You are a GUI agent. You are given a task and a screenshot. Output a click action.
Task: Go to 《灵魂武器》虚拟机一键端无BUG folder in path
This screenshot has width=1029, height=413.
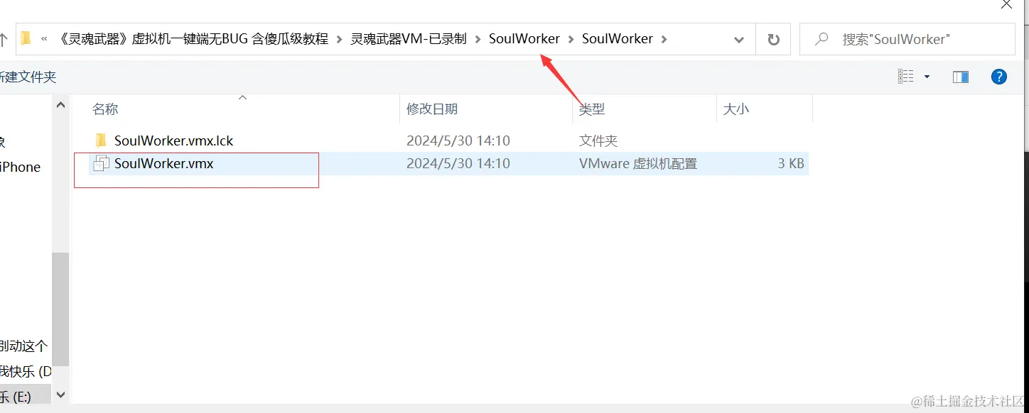(191, 39)
